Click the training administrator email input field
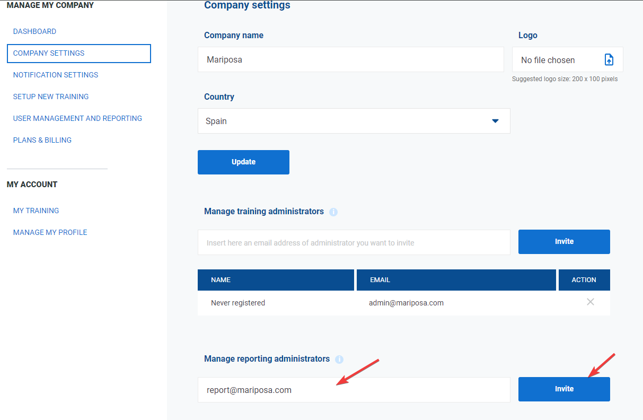643x420 pixels. click(x=354, y=242)
